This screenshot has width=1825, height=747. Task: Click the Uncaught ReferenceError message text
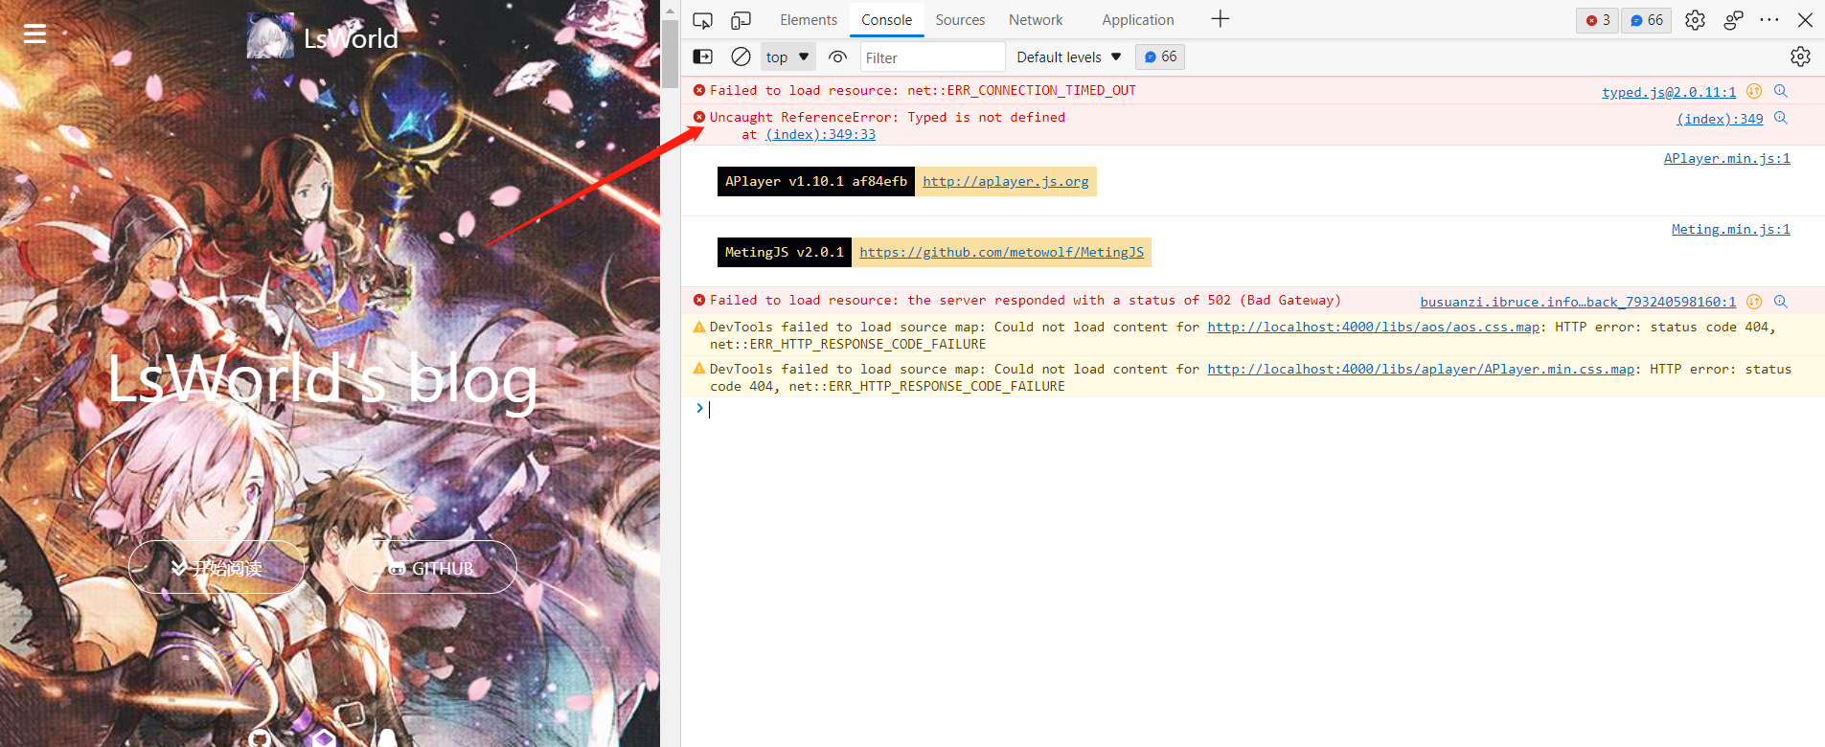pyautogui.click(x=887, y=117)
